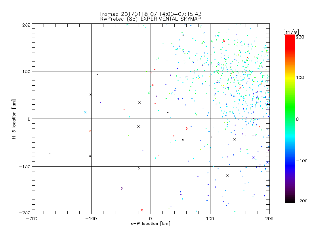The width and height of the screenshot is (317, 238).
Task: Click the colorbar tick label '-200'
Action: [x=302, y=201]
